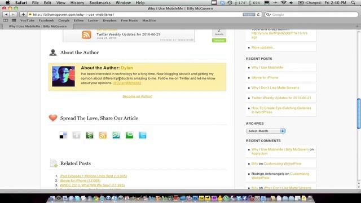Click the blue vertical scrollbar thumb
Image resolution: width=361 pixels, height=203 pixels.
click(x=359, y=113)
